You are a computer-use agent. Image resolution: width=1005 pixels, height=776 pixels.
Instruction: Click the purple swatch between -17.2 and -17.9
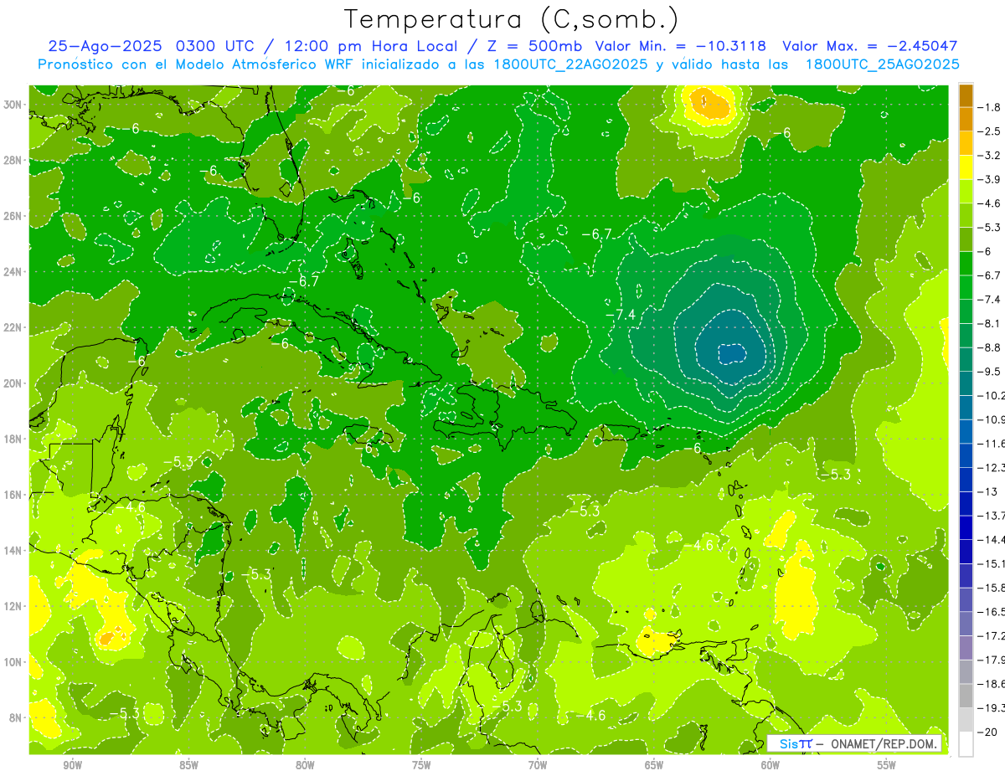(x=966, y=648)
